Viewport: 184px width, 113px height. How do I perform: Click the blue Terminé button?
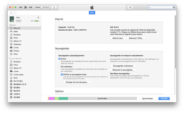[x=164, y=98]
